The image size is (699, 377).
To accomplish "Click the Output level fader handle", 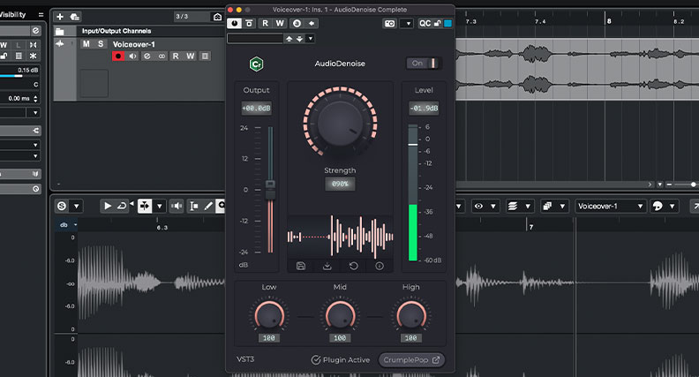I will (271, 188).
